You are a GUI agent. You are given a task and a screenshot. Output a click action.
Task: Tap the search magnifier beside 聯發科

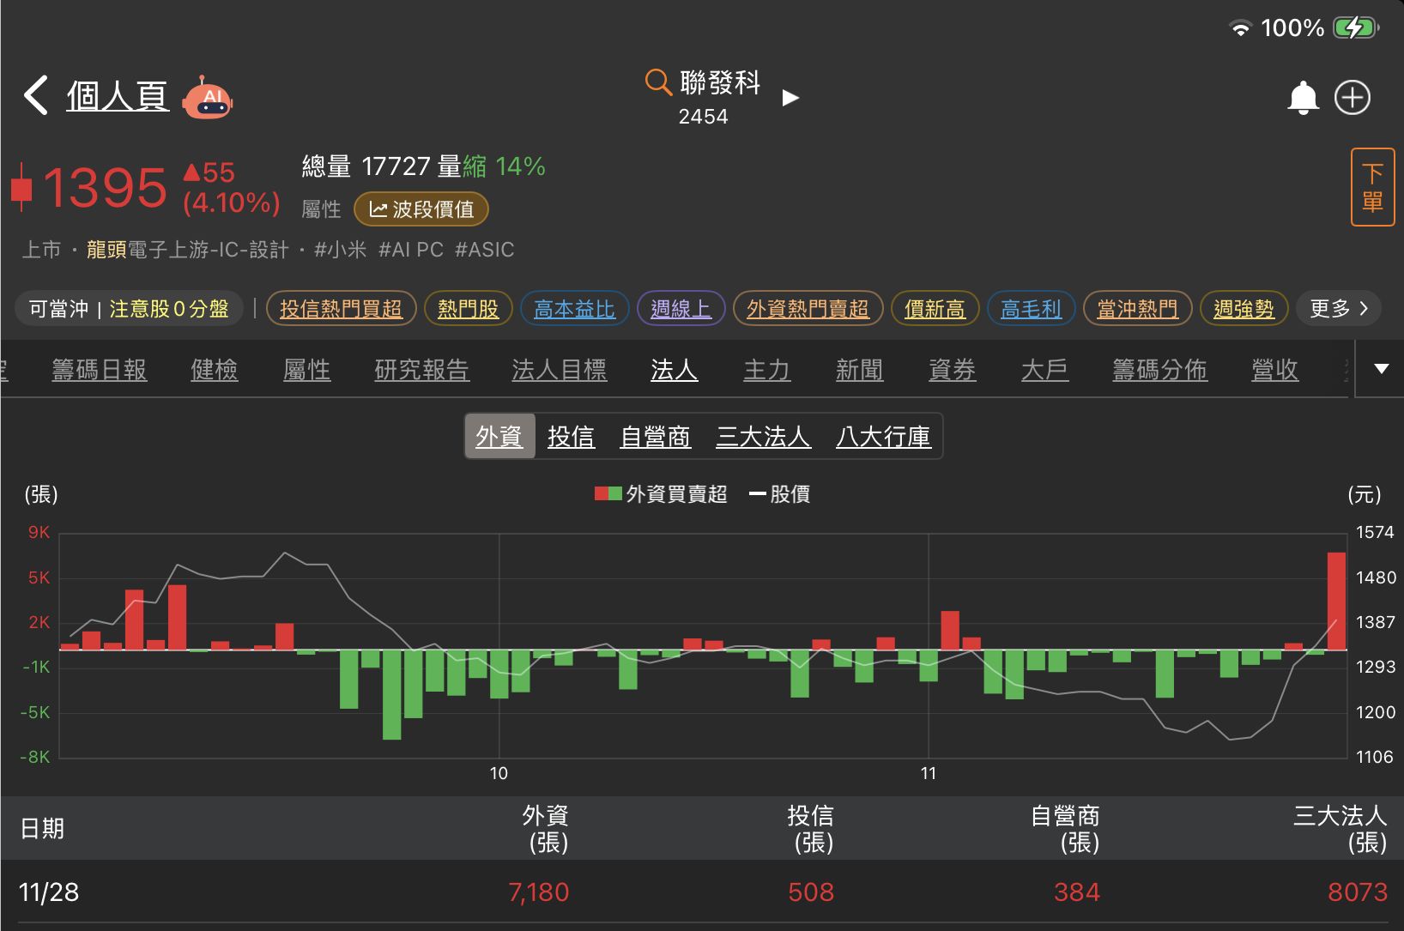657,82
